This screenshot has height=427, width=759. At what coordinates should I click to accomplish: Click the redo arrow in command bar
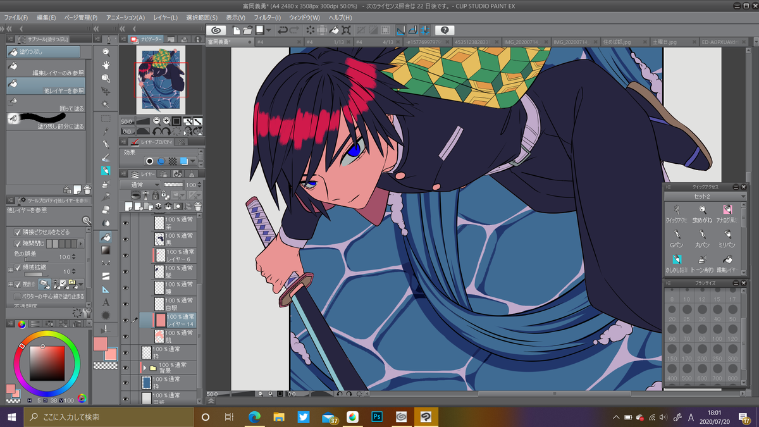tap(295, 30)
